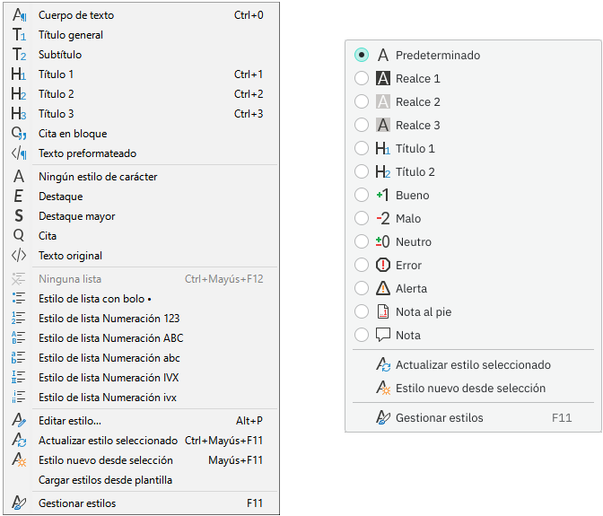Click the H3 Título 3 icon
The width and height of the screenshot is (603, 516).
19,114
